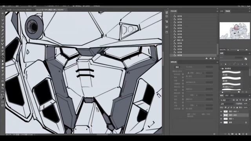Image resolution: width=251 pixels, height=141 pixels.
Task: Create new group folder icon in Layers
Action: [240, 134]
